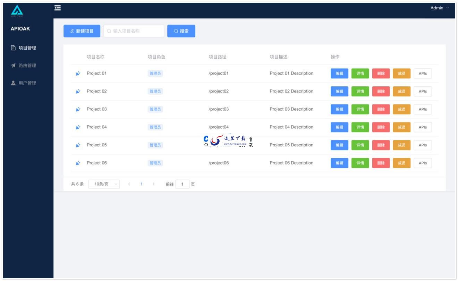Click the plug icon next to Project 06

click(78, 163)
